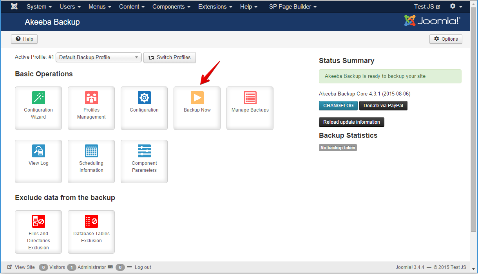Open Profiles Management icon
Viewport: 478px width, 274px height.
click(91, 98)
